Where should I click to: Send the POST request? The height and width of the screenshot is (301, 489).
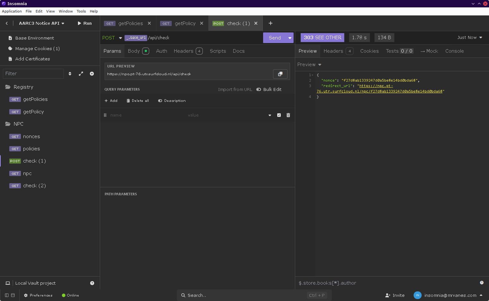click(275, 38)
